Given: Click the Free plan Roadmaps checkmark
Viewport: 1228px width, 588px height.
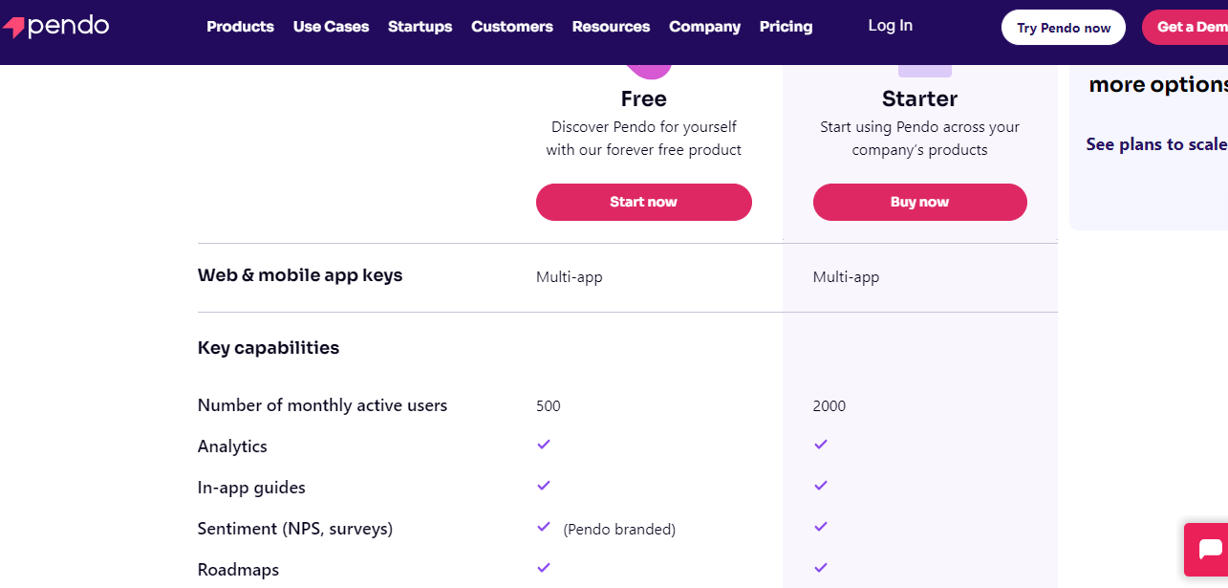Looking at the screenshot, I should [x=544, y=568].
